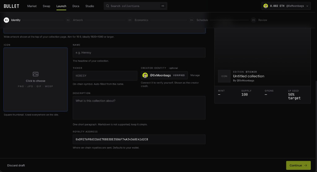Click the ICON thumbnail in preview card

pyautogui.click(x=224, y=76)
